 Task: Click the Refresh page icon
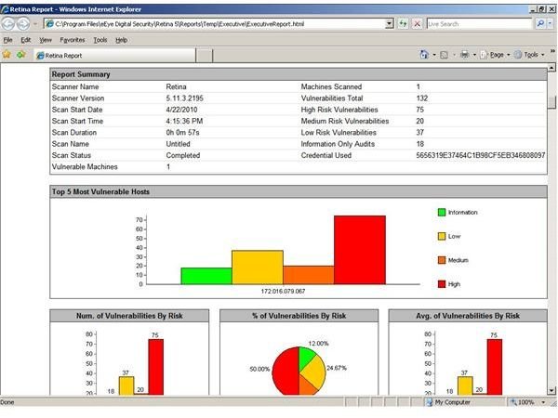pyautogui.click(x=403, y=24)
